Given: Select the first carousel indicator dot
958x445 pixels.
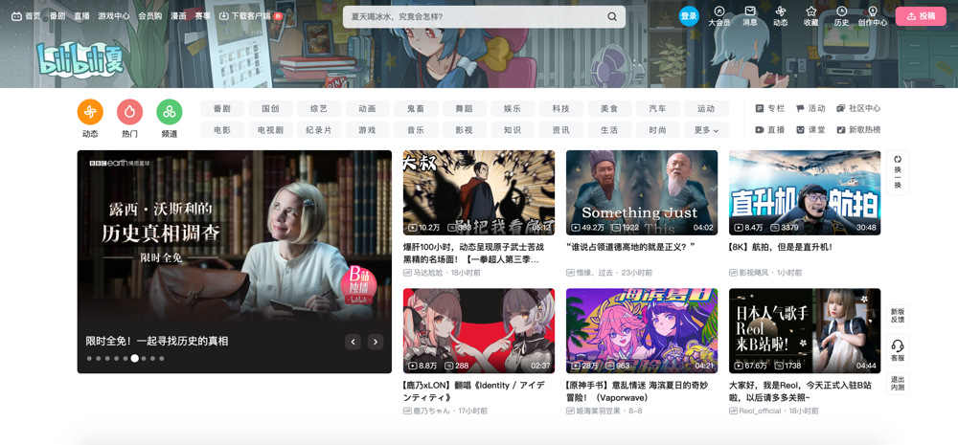Looking at the screenshot, I should (x=89, y=359).
